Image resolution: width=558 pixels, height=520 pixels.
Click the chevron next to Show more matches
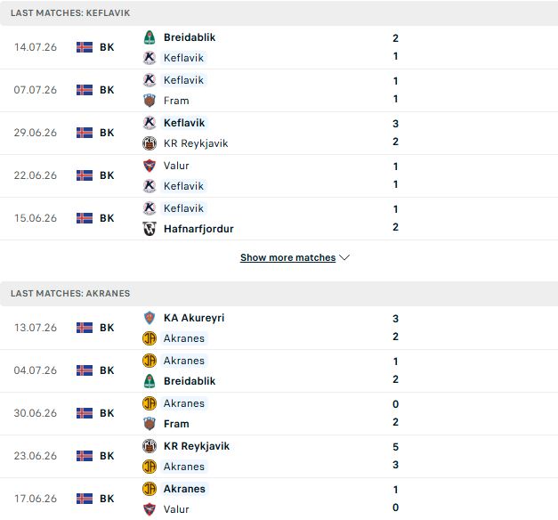[344, 257]
